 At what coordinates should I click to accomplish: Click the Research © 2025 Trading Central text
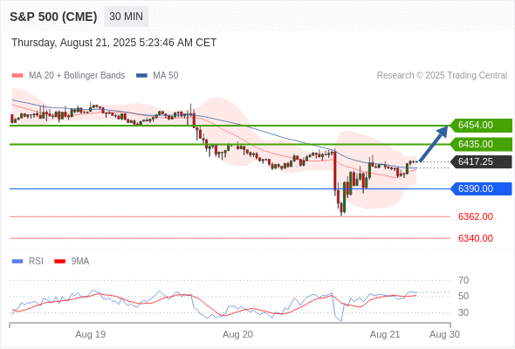pyautogui.click(x=442, y=76)
